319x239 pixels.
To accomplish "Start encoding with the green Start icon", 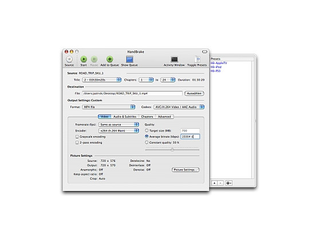I will (x=84, y=59).
